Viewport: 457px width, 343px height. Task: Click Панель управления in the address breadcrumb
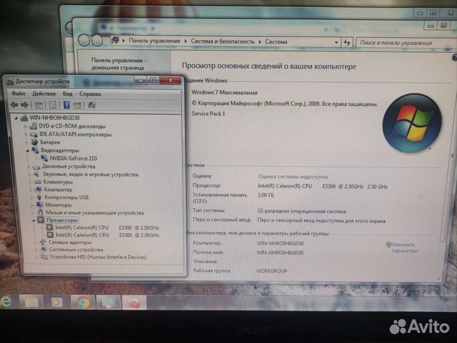[154, 41]
